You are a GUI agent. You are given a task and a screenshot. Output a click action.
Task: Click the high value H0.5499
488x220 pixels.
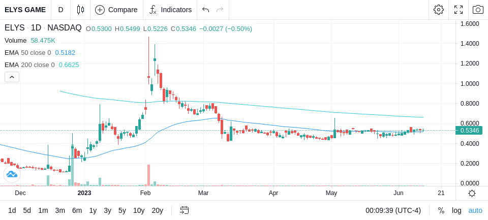pos(127,28)
